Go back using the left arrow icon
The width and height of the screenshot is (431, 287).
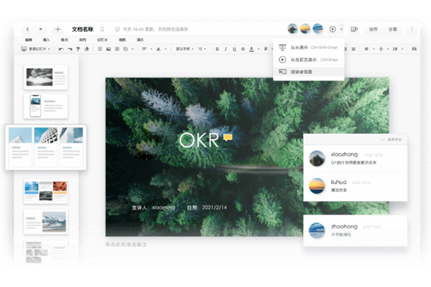pos(28,29)
